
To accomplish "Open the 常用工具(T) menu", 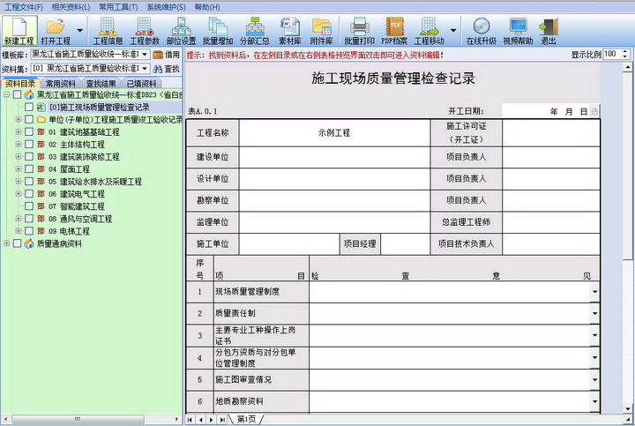I will (119, 7).
